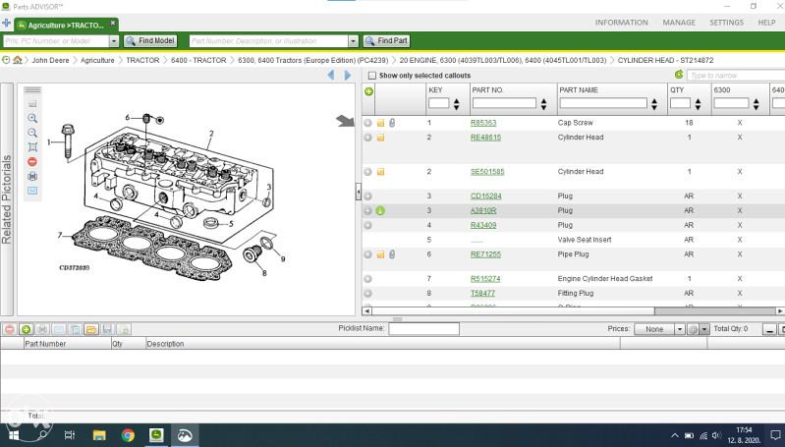The height and width of the screenshot is (447, 785).
Task: Click the red clear icon in illustration toolbar
Action: click(x=32, y=161)
